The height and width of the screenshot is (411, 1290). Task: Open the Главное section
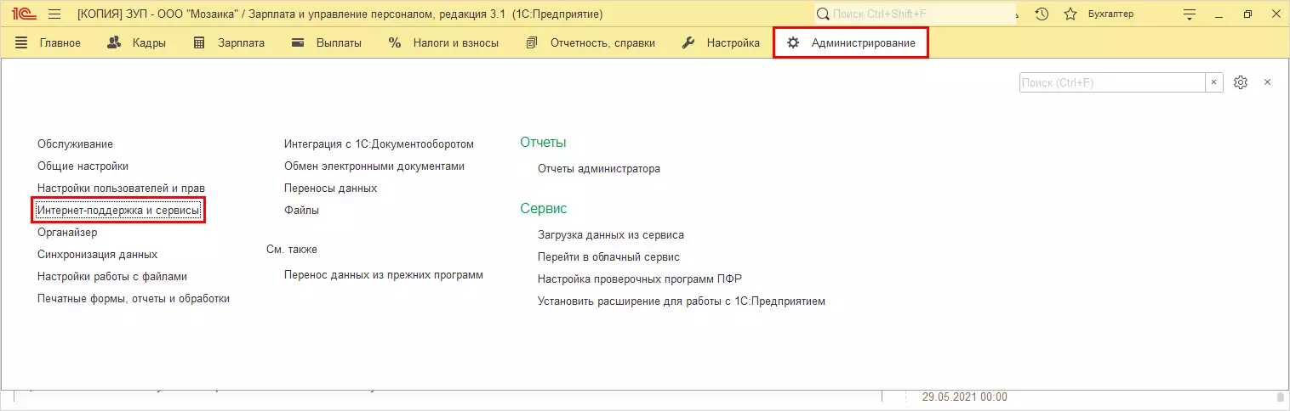(48, 42)
